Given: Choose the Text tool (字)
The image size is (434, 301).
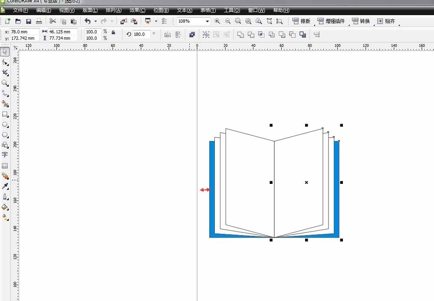Looking at the screenshot, I should (x=5, y=155).
